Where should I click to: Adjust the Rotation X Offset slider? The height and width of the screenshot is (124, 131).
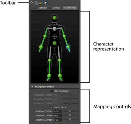[70, 111]
